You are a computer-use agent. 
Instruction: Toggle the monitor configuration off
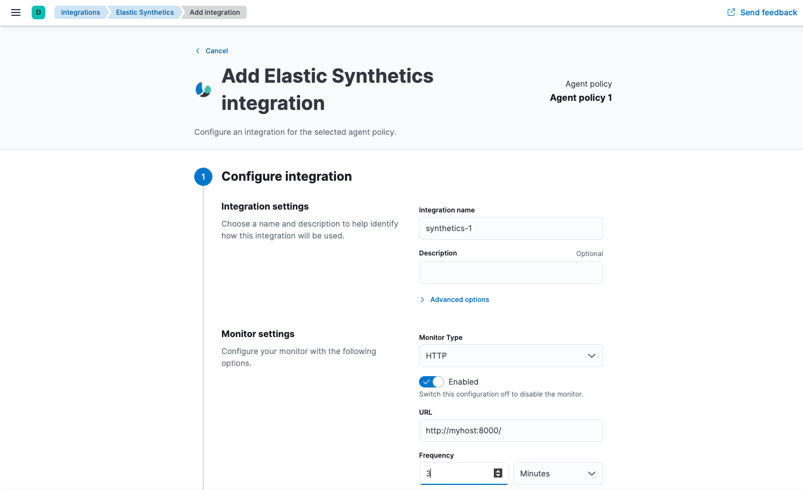431,381
